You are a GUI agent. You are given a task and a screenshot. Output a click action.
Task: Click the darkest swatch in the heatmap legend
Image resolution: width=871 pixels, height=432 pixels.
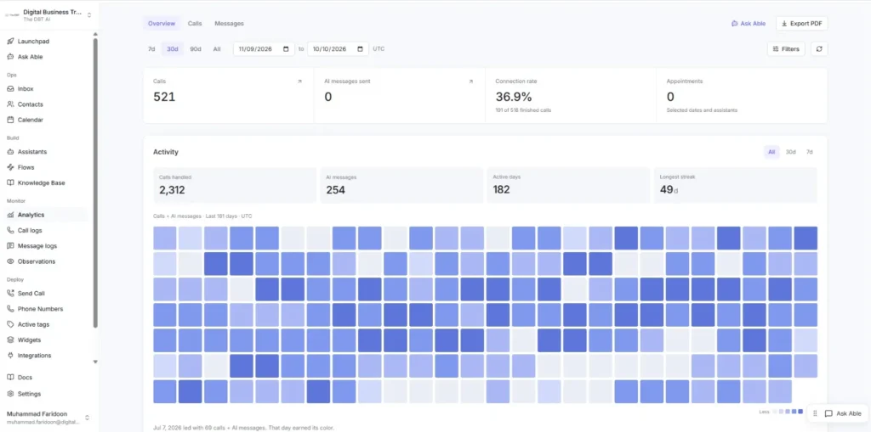click(x=800, y=412)
